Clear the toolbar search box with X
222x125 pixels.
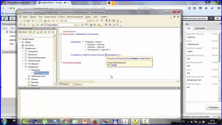90,21
